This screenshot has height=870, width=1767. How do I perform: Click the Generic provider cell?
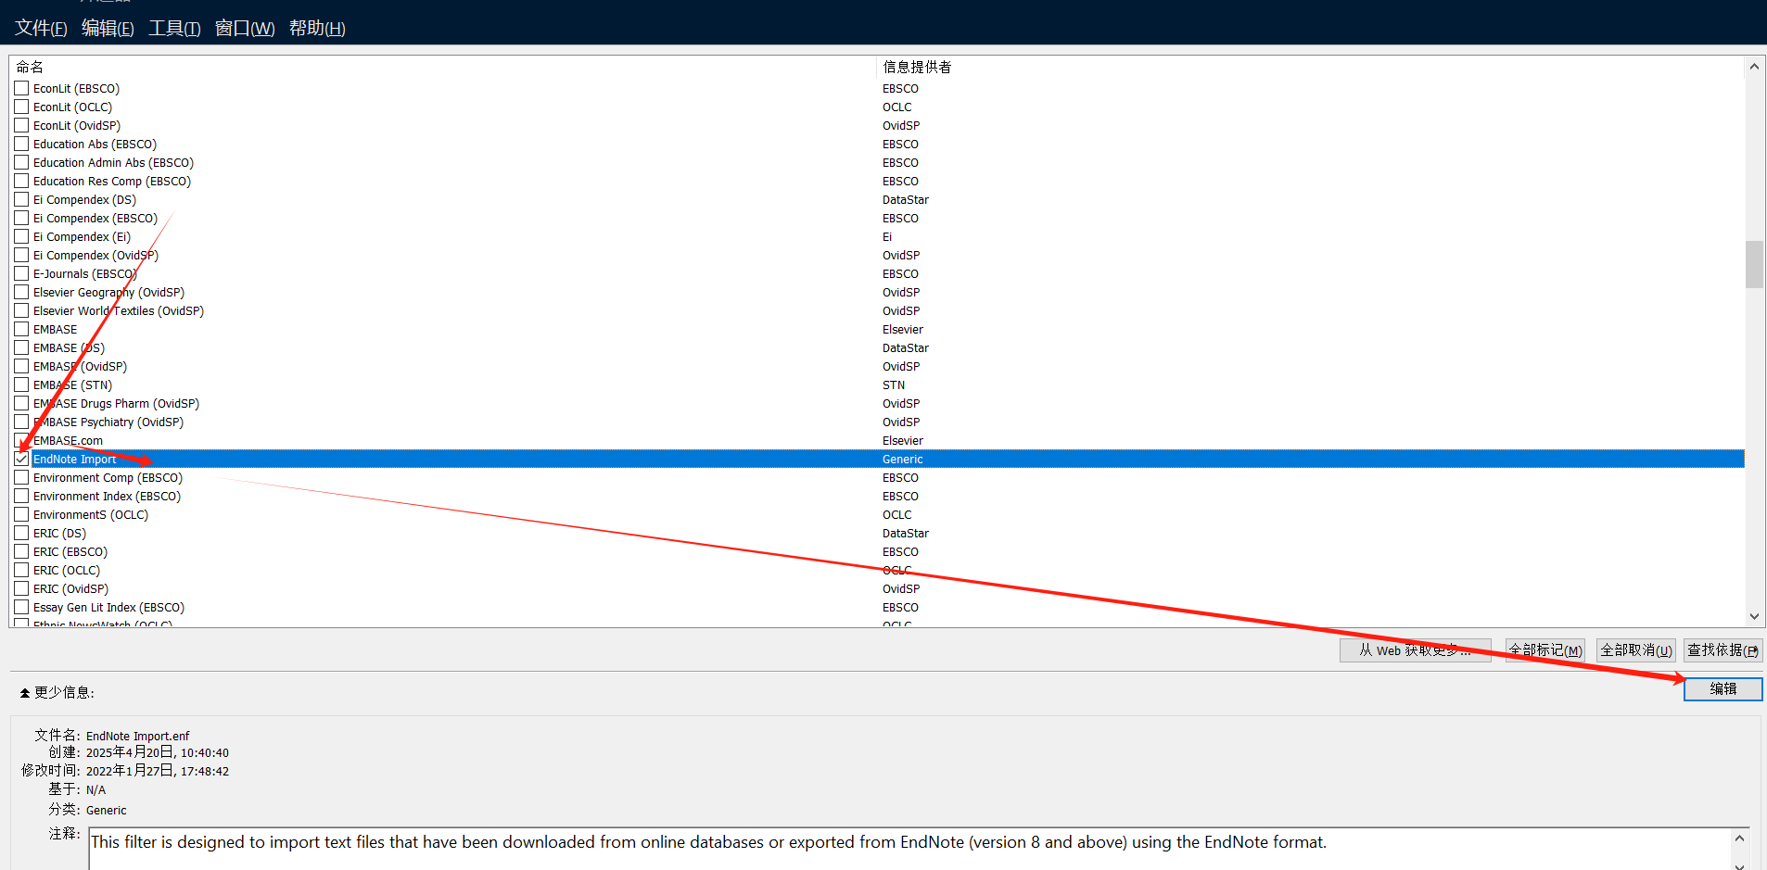tap(902, 460)
